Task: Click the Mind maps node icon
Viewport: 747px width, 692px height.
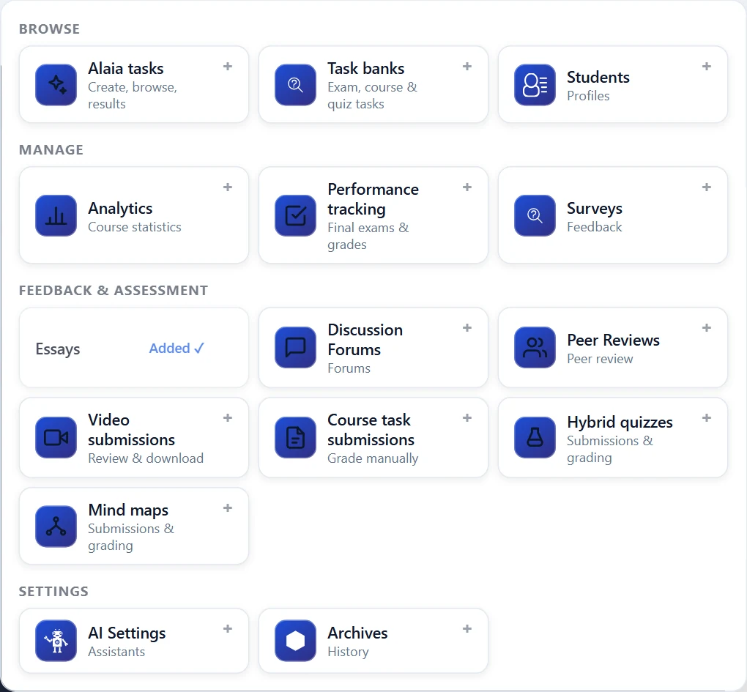Action: pyautogui.click(x=56, y=527)
